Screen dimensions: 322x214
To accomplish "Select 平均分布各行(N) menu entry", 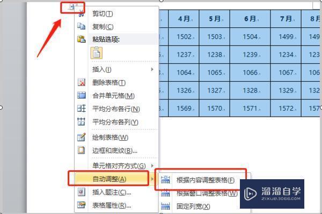I will 116,109.
